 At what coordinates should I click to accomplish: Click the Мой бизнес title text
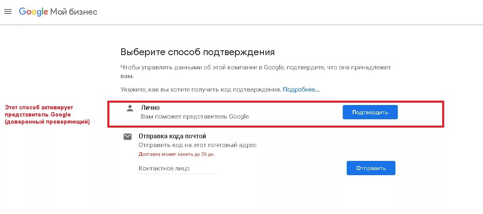pyautogui.click(x=74, y=12)
